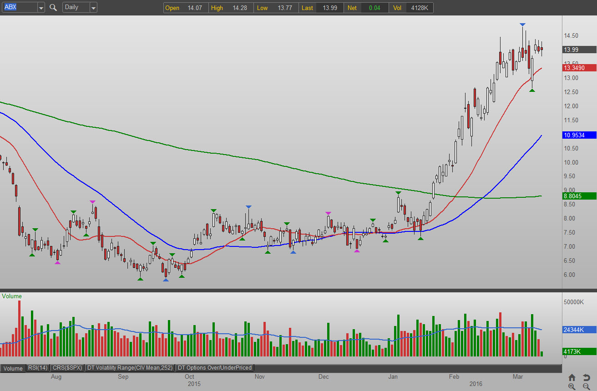The height and width of the screenshot is (391, 597).
Task: Click magenta triangle marker above December candle
Action: (328, 213)
